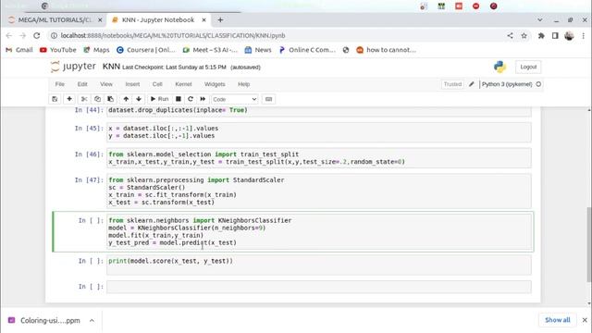
Task: Interrupt the kernel with stop icon
Action: (179, 99)
